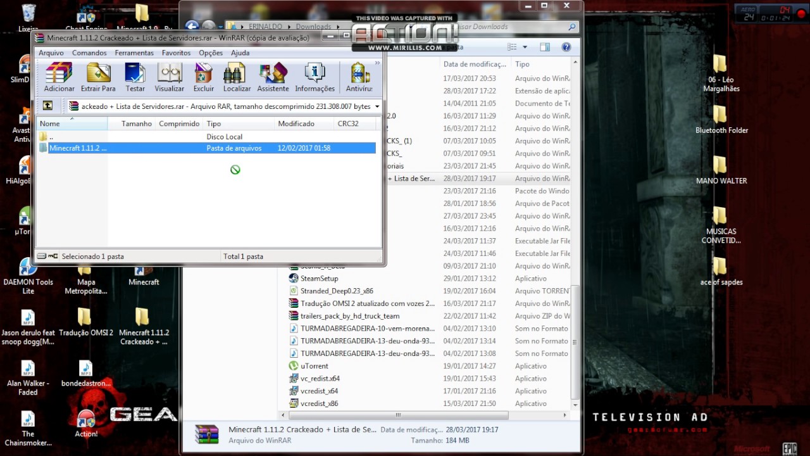This screenshot has width=810, height=456.
Task: Sort Explorer by Data de modificação column
Action: (x=475, y=64)
